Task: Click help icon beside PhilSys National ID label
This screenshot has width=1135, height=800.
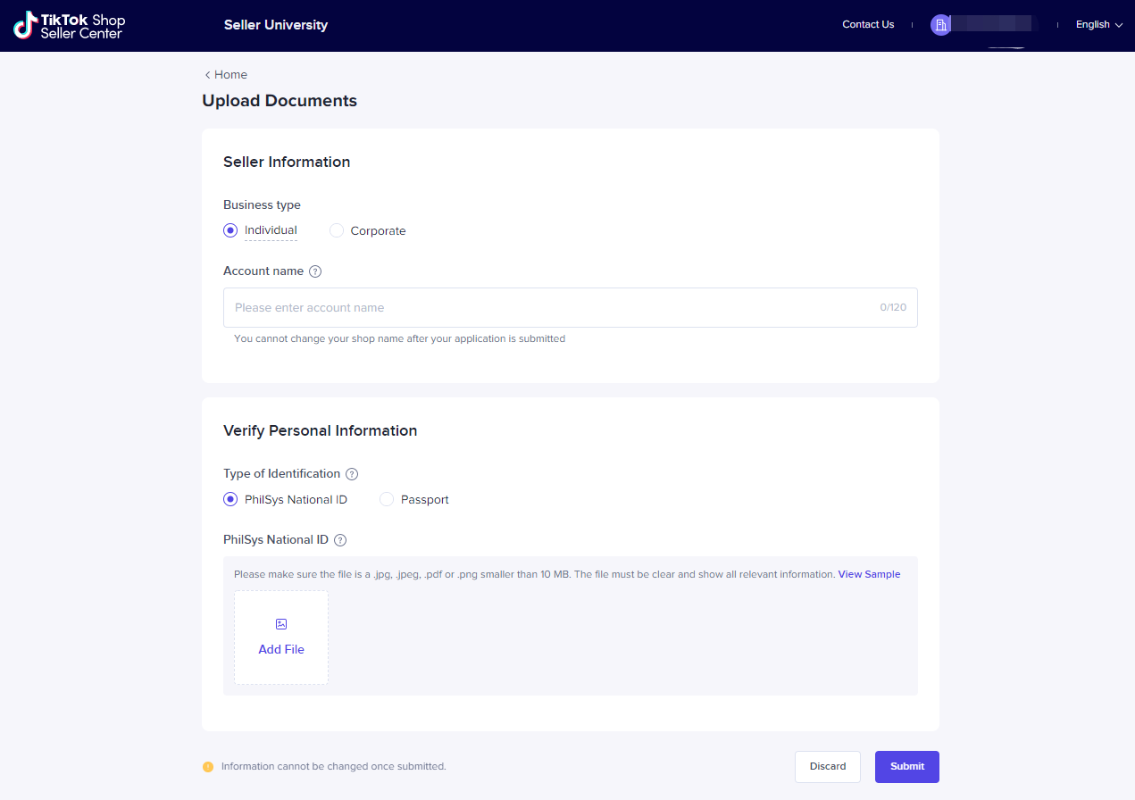Action: [340, 540]
